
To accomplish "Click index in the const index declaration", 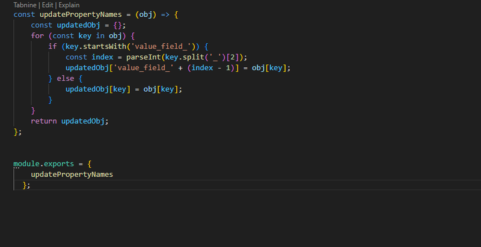I will click(x=102, y=57).
